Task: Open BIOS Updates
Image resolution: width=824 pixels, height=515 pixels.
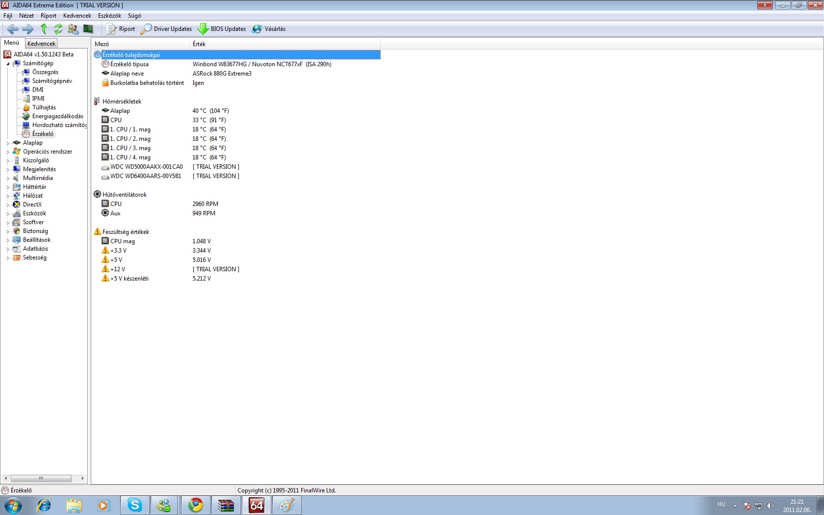Action: point(222,29)
